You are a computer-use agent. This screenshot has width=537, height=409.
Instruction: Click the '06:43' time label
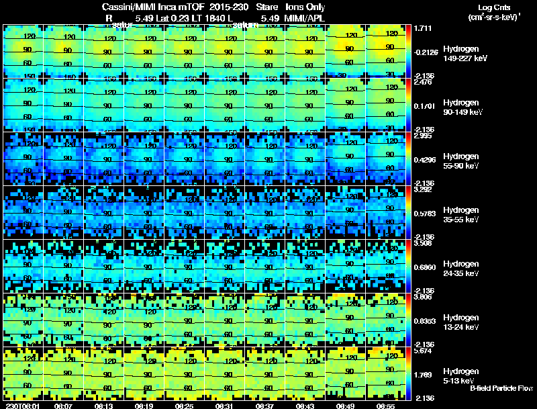coord(305,406)
